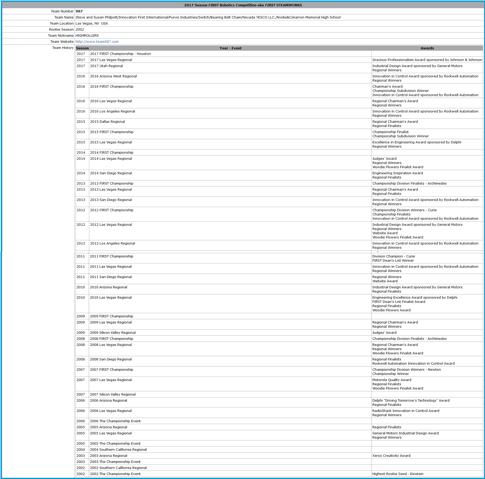Select '2015 Dallas Regional' event
Image resolution: width=485 pixels, height=479 pixels.
click(108, 122)
